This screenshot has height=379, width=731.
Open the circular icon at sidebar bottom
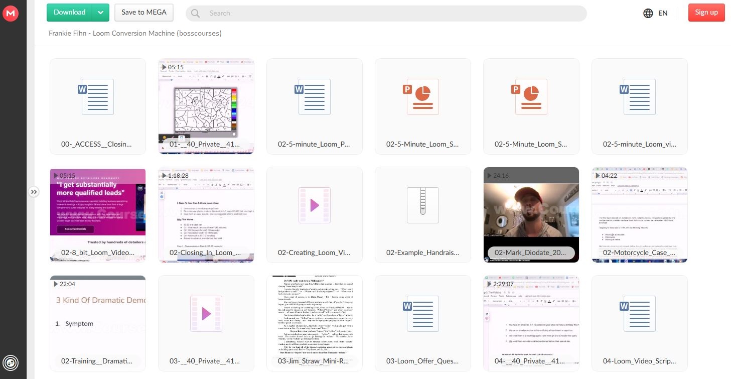pyautogui.click(x=10, y=363)
